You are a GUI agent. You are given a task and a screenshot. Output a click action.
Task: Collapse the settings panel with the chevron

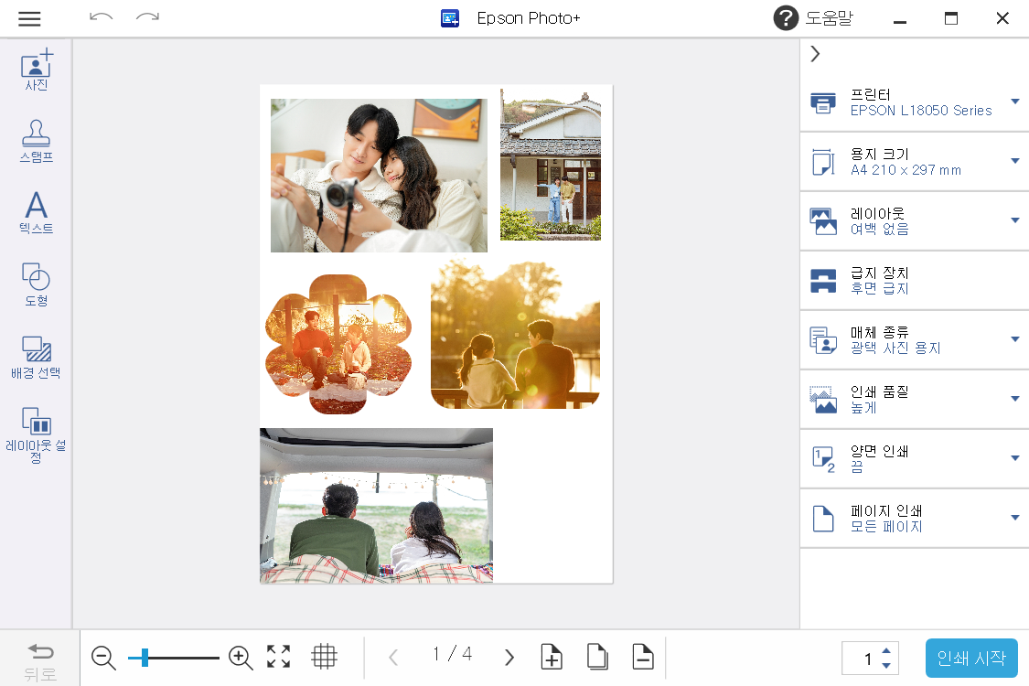pos(815,54)
